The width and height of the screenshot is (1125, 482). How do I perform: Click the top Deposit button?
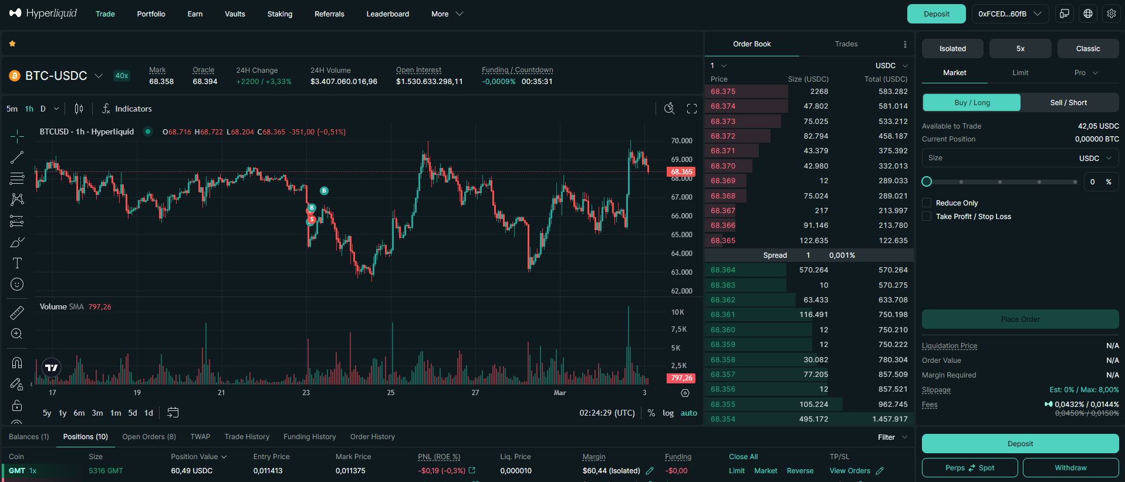coord(936,14)
